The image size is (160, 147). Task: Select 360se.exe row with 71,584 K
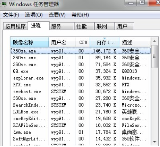click(x=81, y=64)
